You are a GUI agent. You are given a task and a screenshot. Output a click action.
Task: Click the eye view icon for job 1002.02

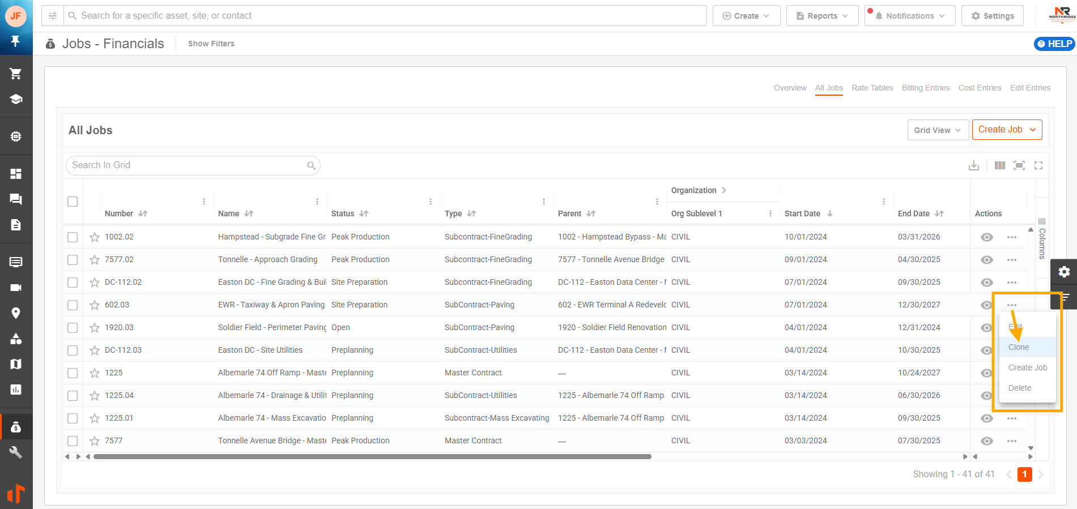[987, 237]
